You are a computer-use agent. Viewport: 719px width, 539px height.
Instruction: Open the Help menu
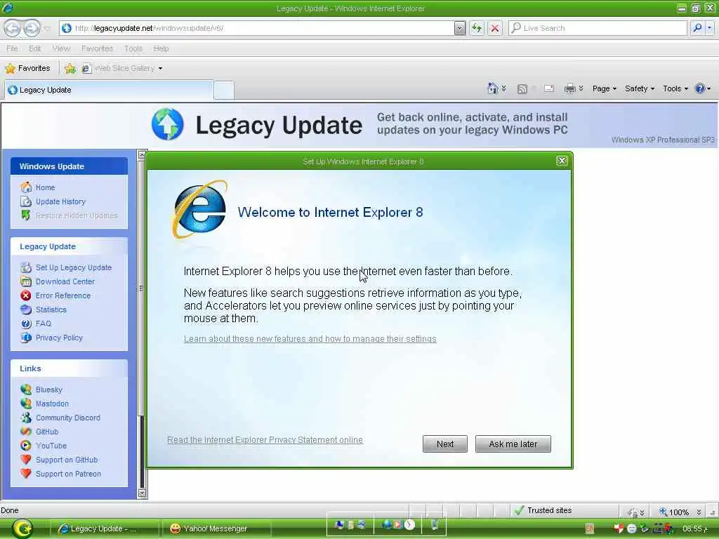(x=161, y=48)
